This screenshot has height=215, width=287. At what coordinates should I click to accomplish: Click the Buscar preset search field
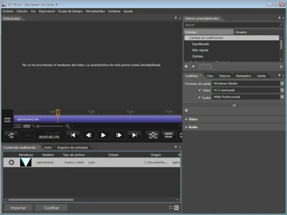pyautogui.click(x=231, y=25)
